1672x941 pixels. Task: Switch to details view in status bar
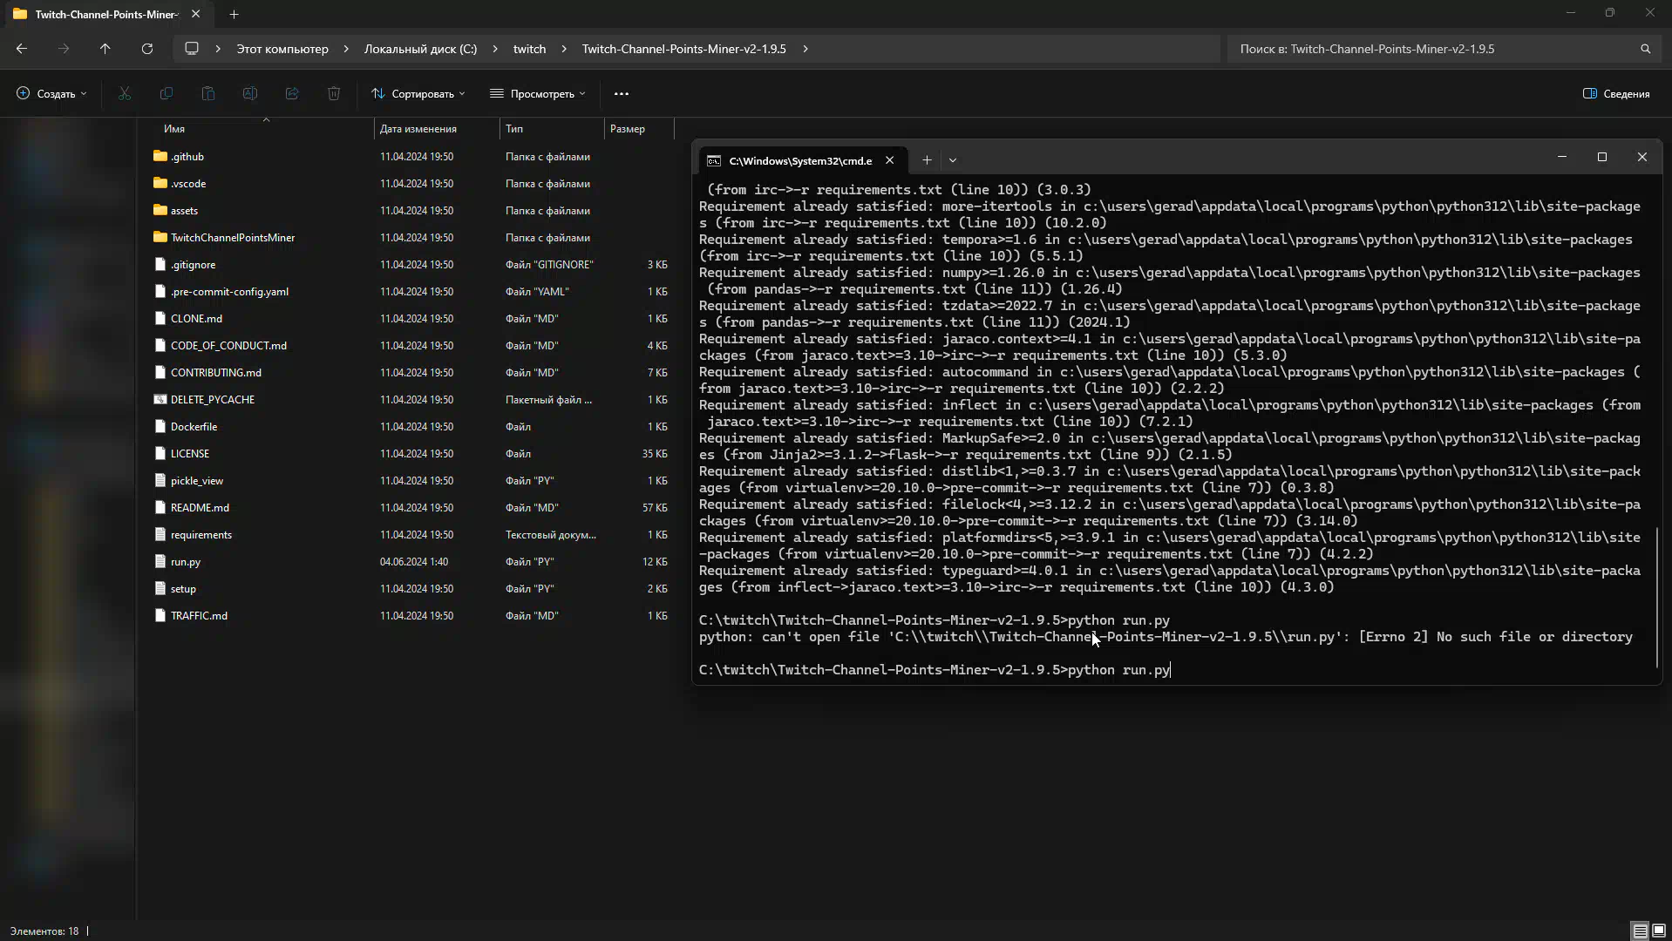pyautogui.click(x=1640, y=931)
